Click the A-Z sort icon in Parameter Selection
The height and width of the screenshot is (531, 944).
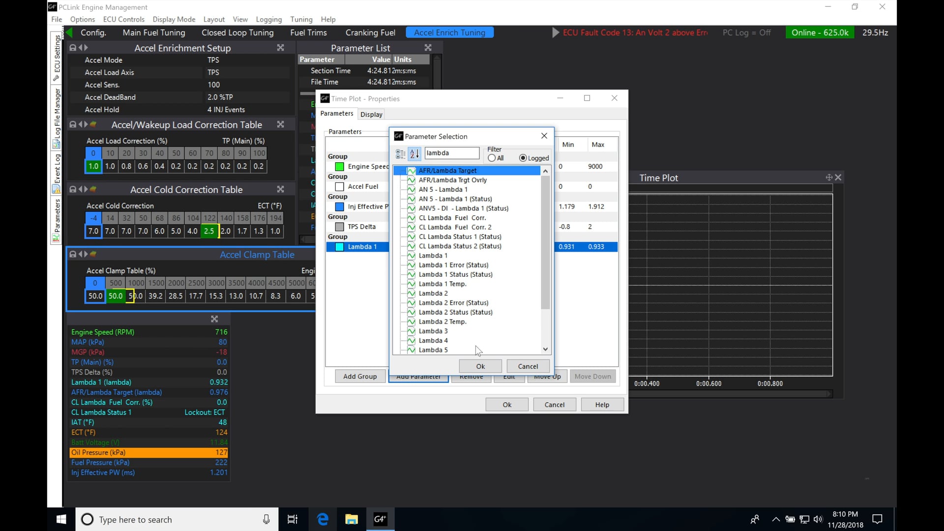tap(415, 153)
